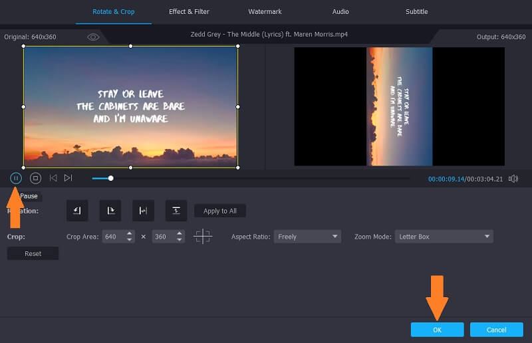Image resolution: width=532 pixels, height=343 pixels.
Task: Flip the video horizontally
Action: click(x=143, y=211)
